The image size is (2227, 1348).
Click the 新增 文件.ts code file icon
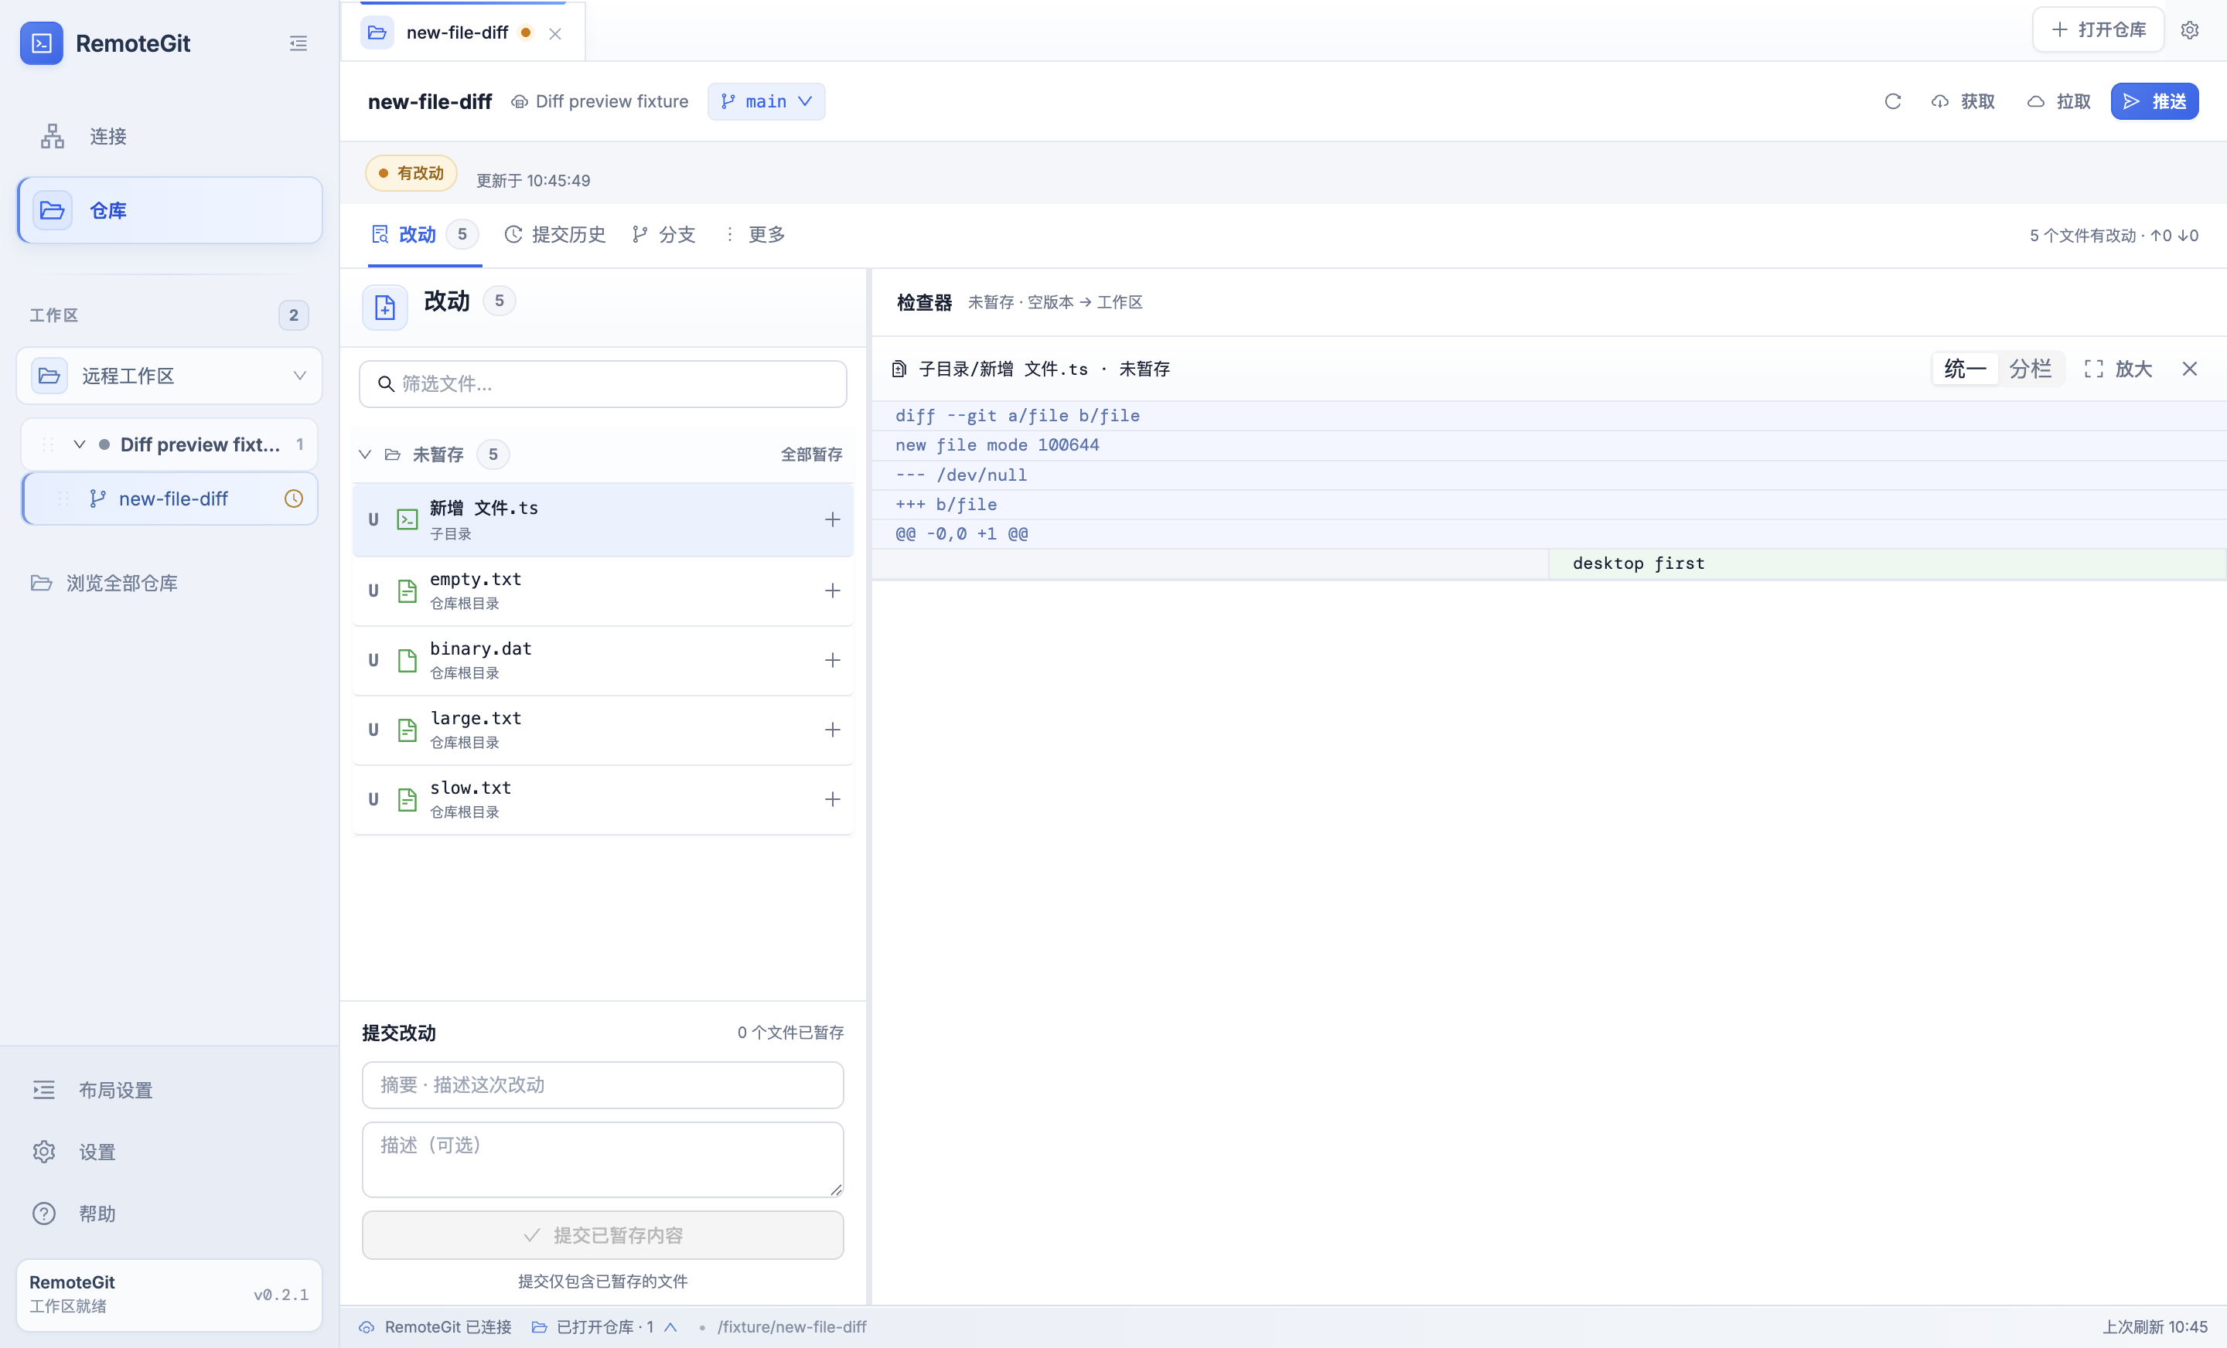click(408, 519)
